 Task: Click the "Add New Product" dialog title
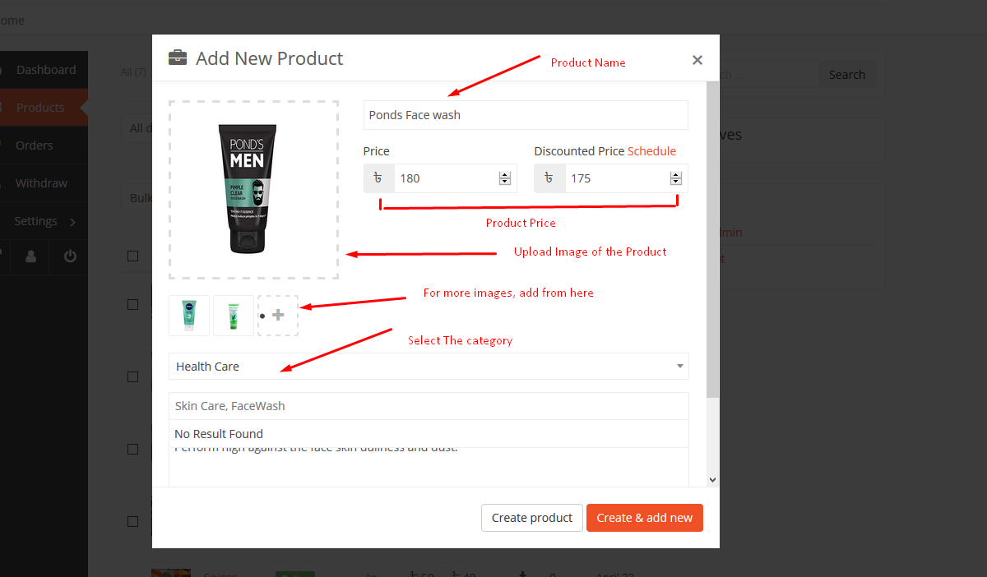pyautogui.click(x=270, y=58)
